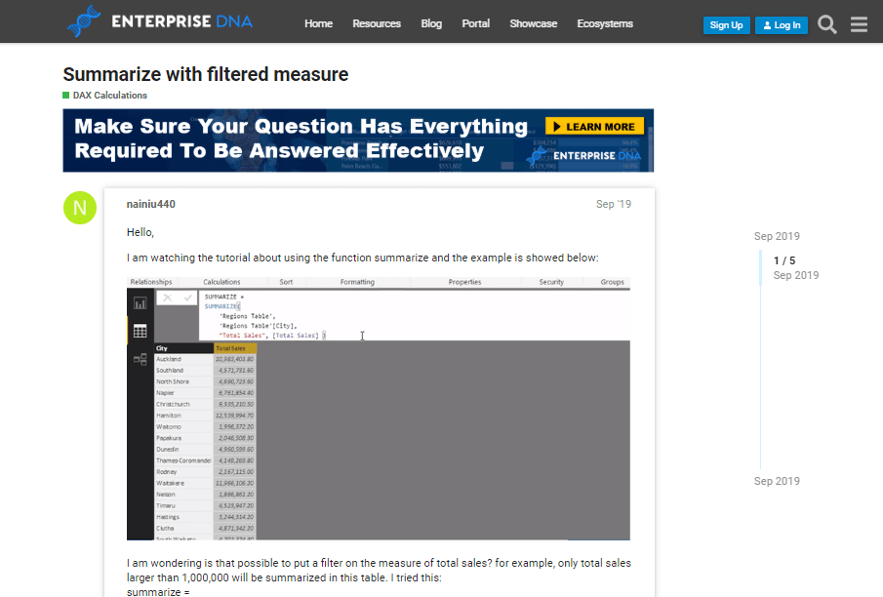883x597 pixels.
Task: Open the DAX Calculations category link
Action: coord(110,96)
